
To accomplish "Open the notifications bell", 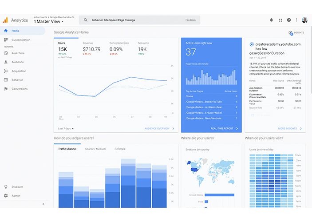I will (x=271, y=20).
